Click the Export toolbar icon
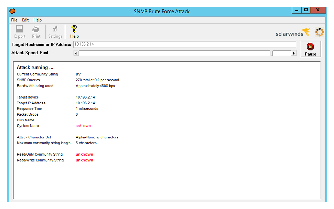Screen dimensions: 334x209 (20, 32)
